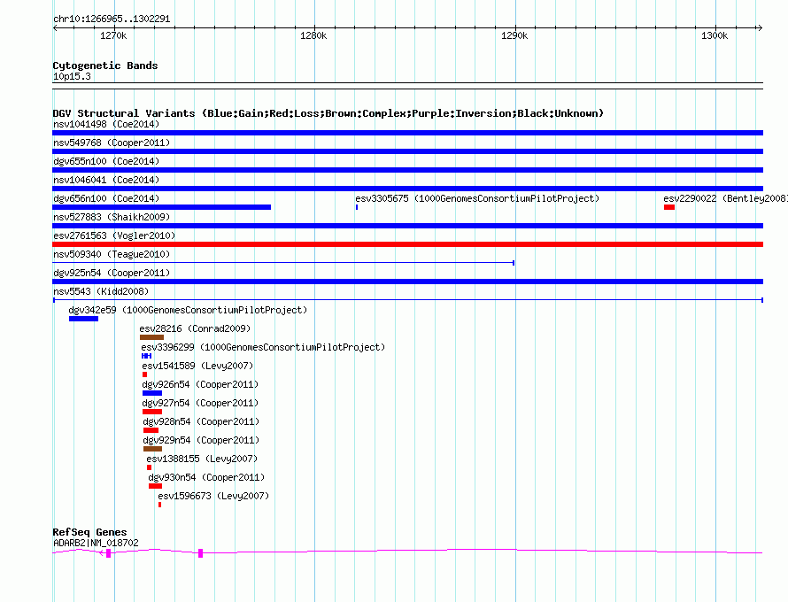
Task: Click the RefSeq Genes track title
Action: point(89,532)
